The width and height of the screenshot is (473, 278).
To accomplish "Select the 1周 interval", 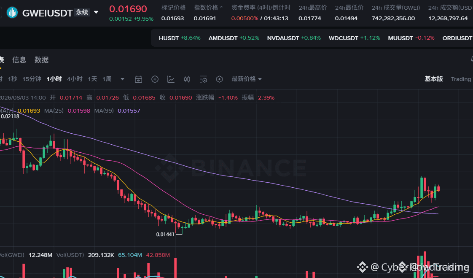I will pyautogui.click(x=107, y=79).
